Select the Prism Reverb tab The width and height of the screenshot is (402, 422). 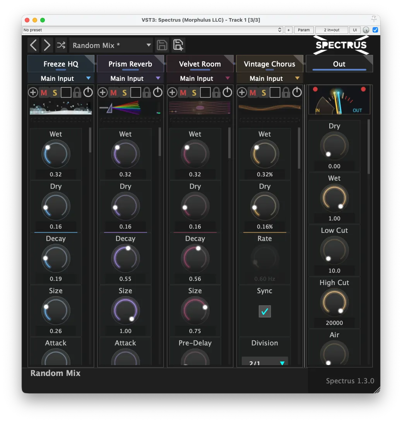pos(130,64)
